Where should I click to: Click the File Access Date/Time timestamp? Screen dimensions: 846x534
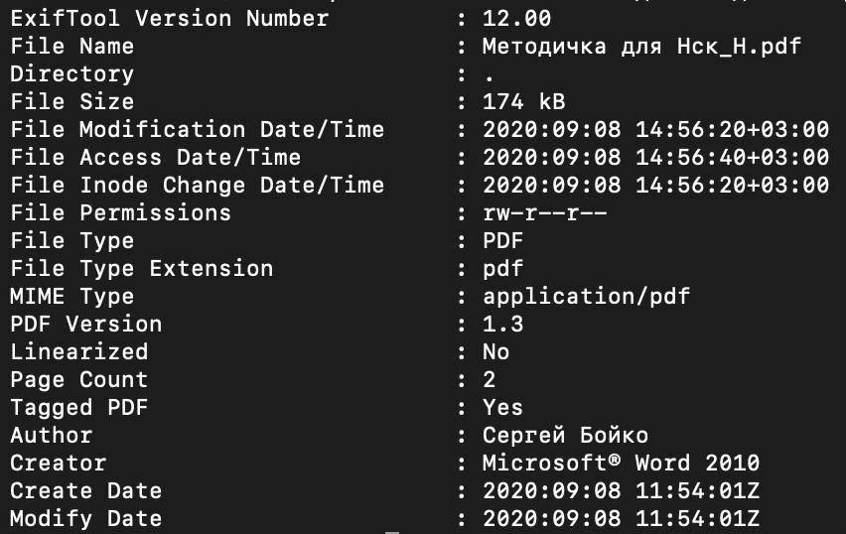pyautogui.click(x=655, y=158)
